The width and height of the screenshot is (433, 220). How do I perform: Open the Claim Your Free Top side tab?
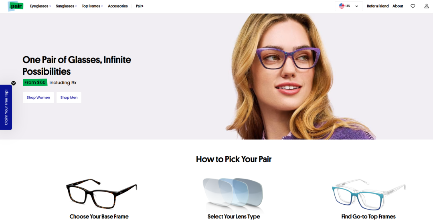pos(6,107)
